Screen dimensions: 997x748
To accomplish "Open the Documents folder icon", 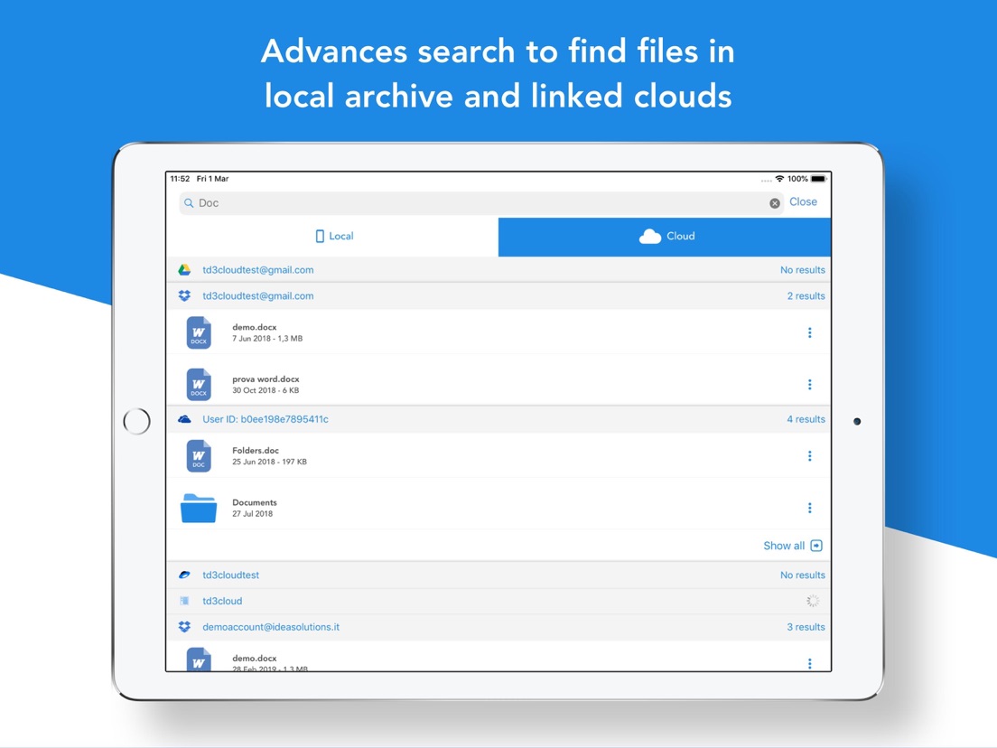I will point(199,509).
